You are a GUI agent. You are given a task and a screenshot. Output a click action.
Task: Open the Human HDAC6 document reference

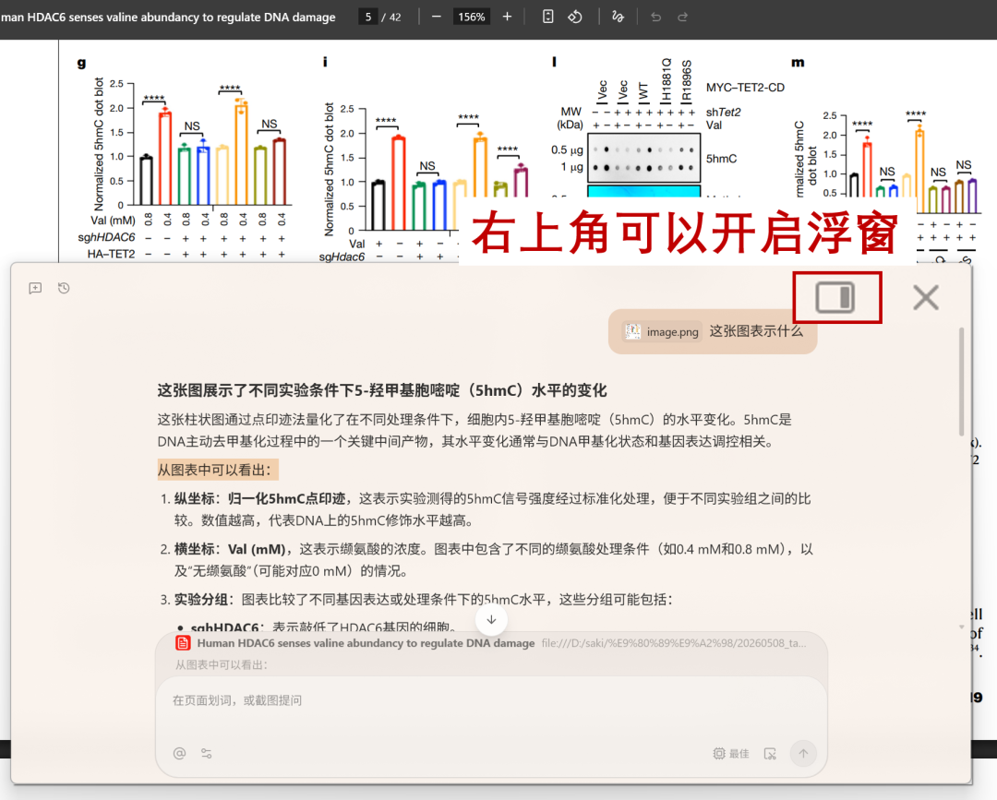point(366,643)
